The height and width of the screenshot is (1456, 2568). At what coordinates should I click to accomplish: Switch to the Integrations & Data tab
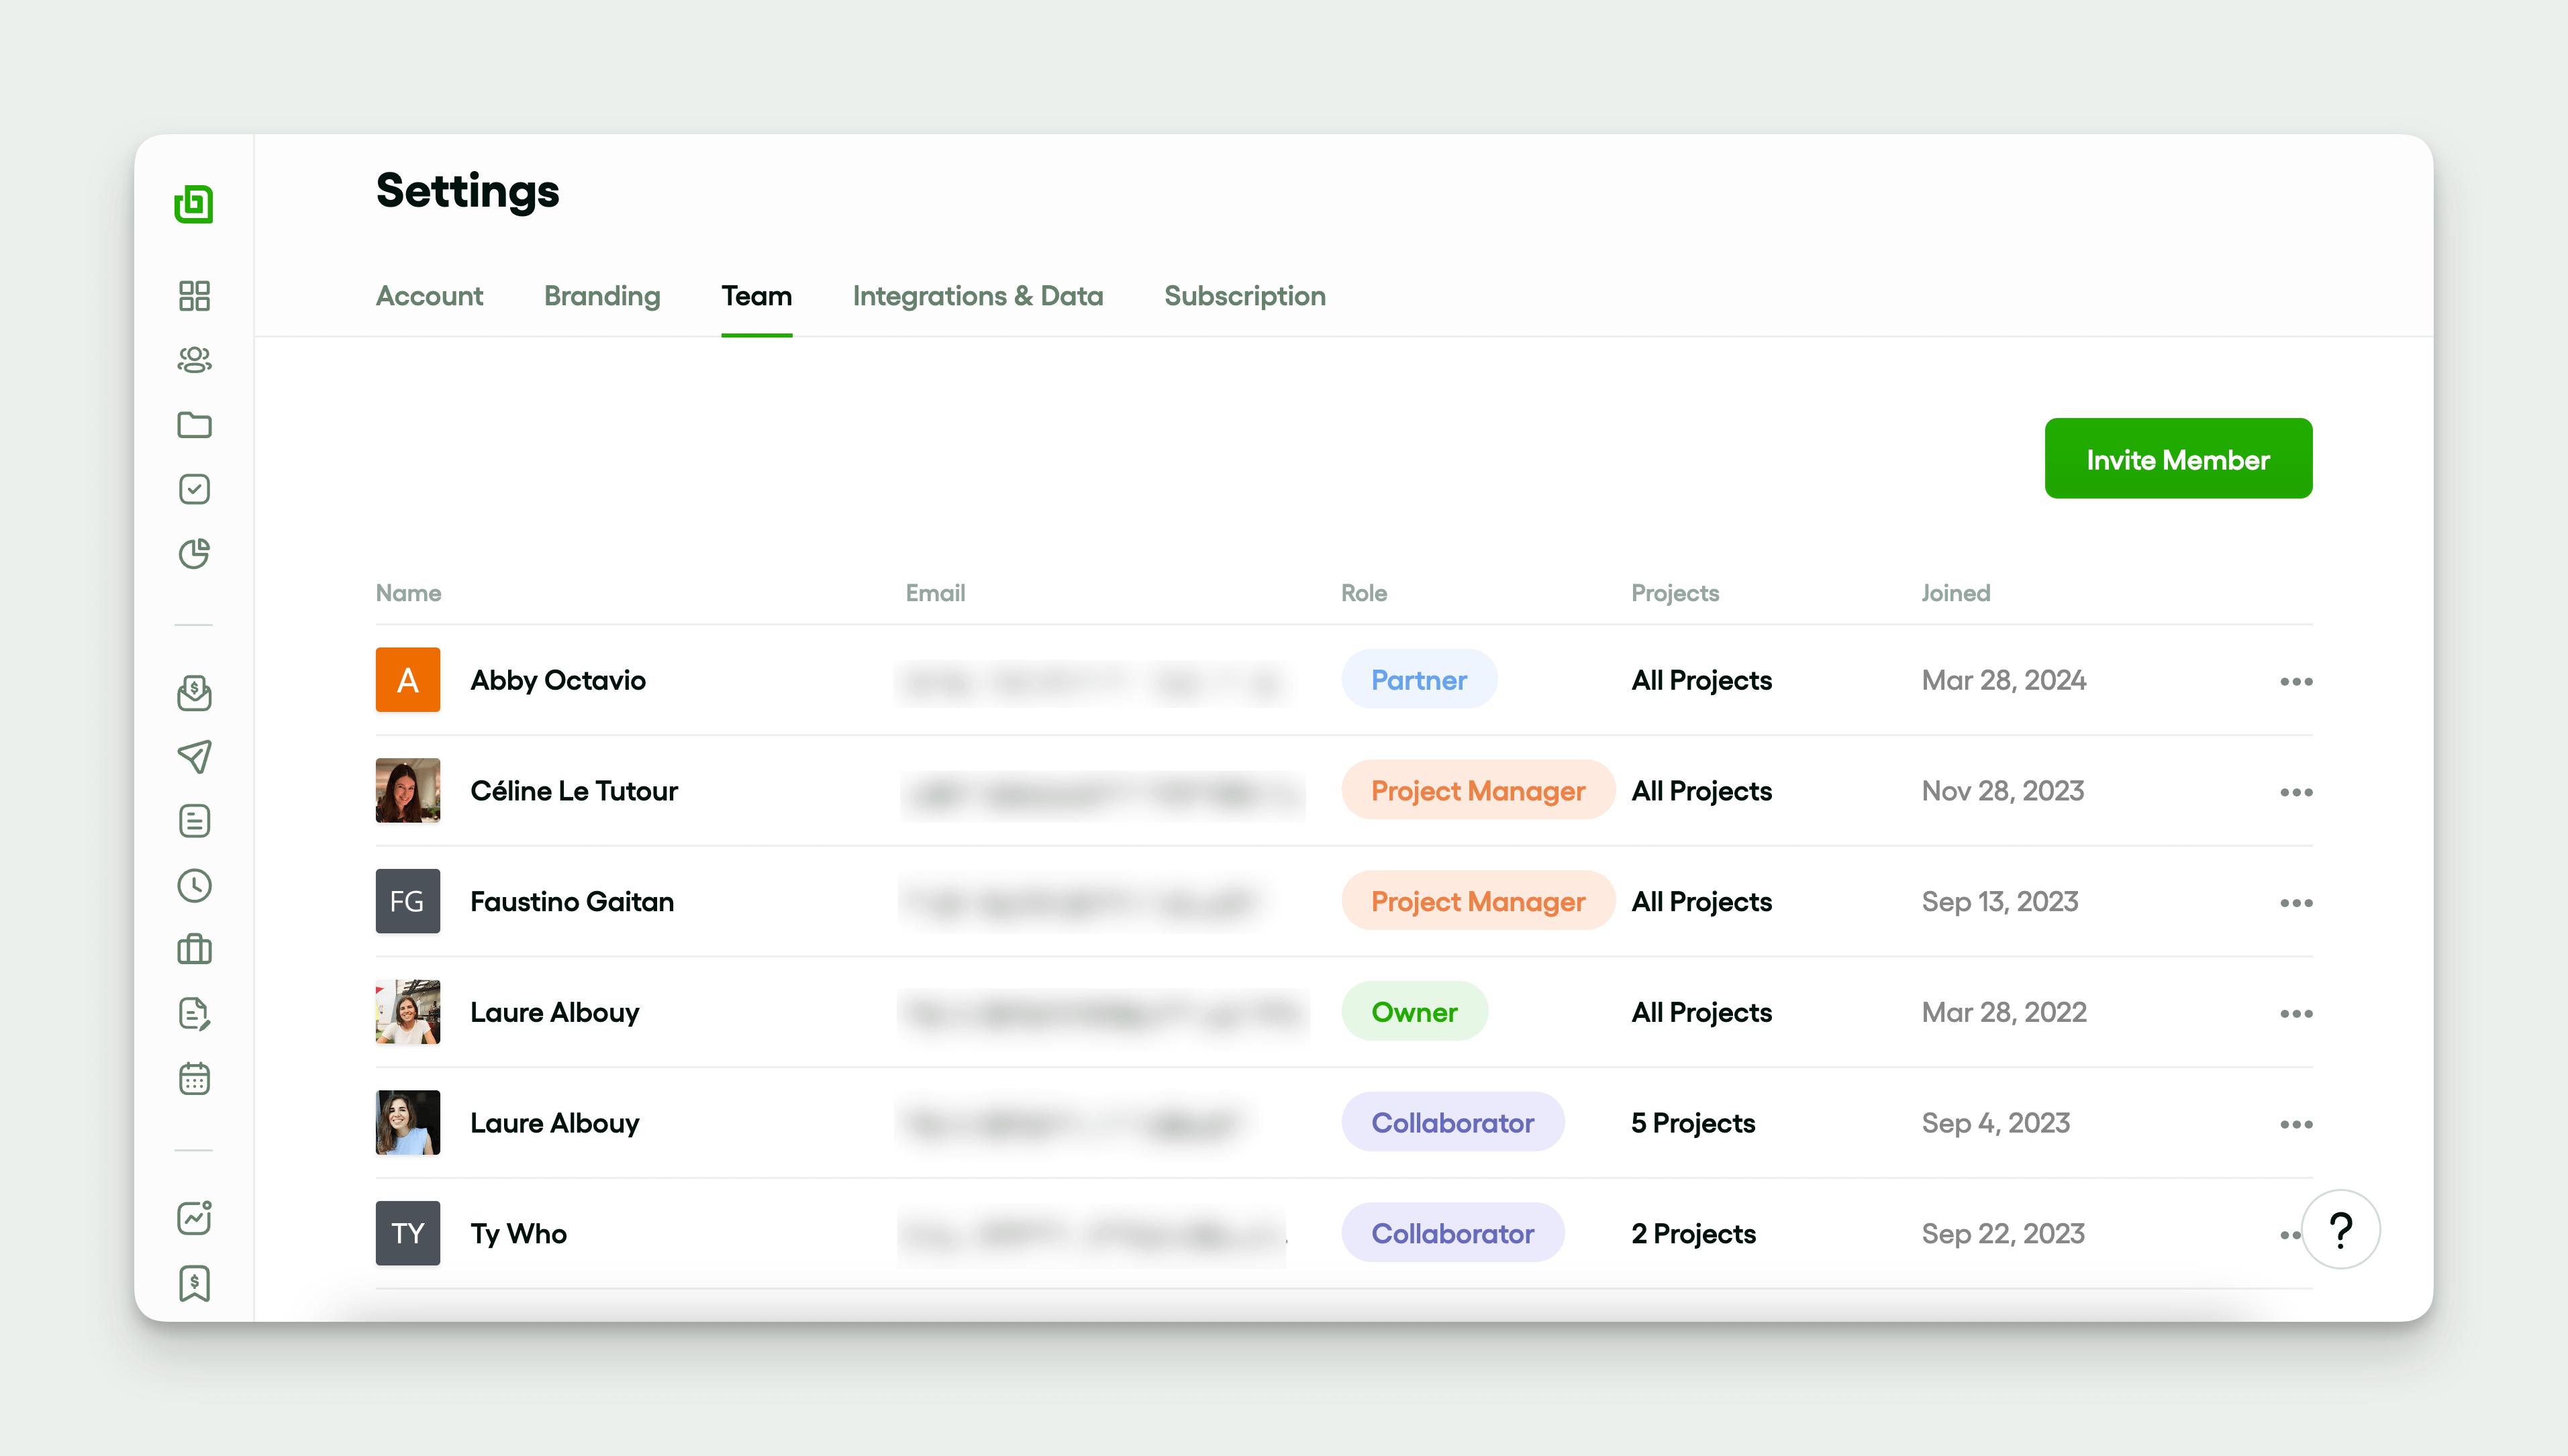[x=977, y=296]
